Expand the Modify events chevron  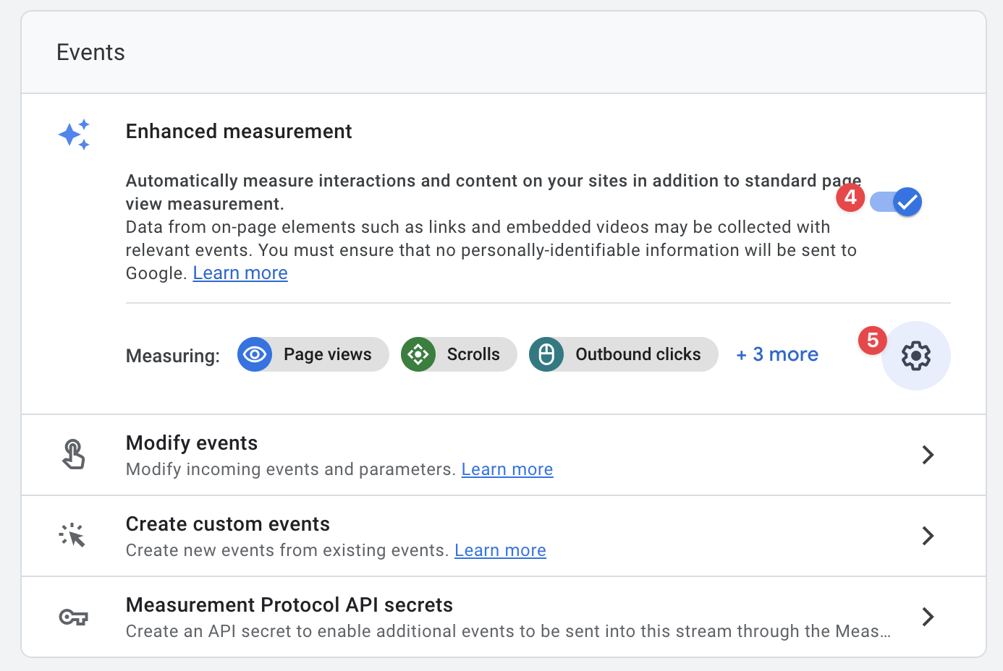[x=928, y=455]
